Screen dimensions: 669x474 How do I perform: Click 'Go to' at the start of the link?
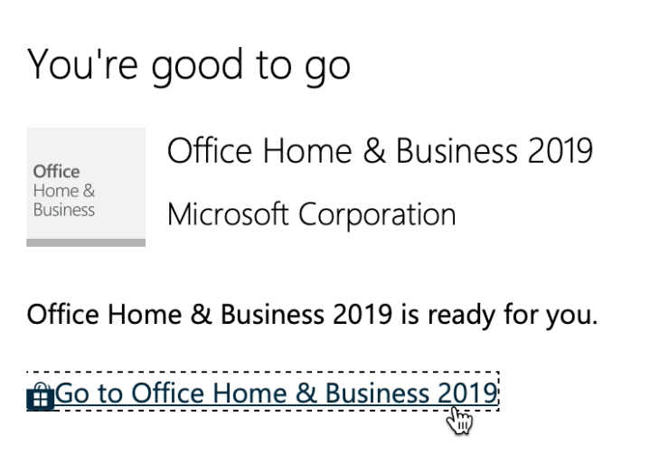click(x=89, y=393)
